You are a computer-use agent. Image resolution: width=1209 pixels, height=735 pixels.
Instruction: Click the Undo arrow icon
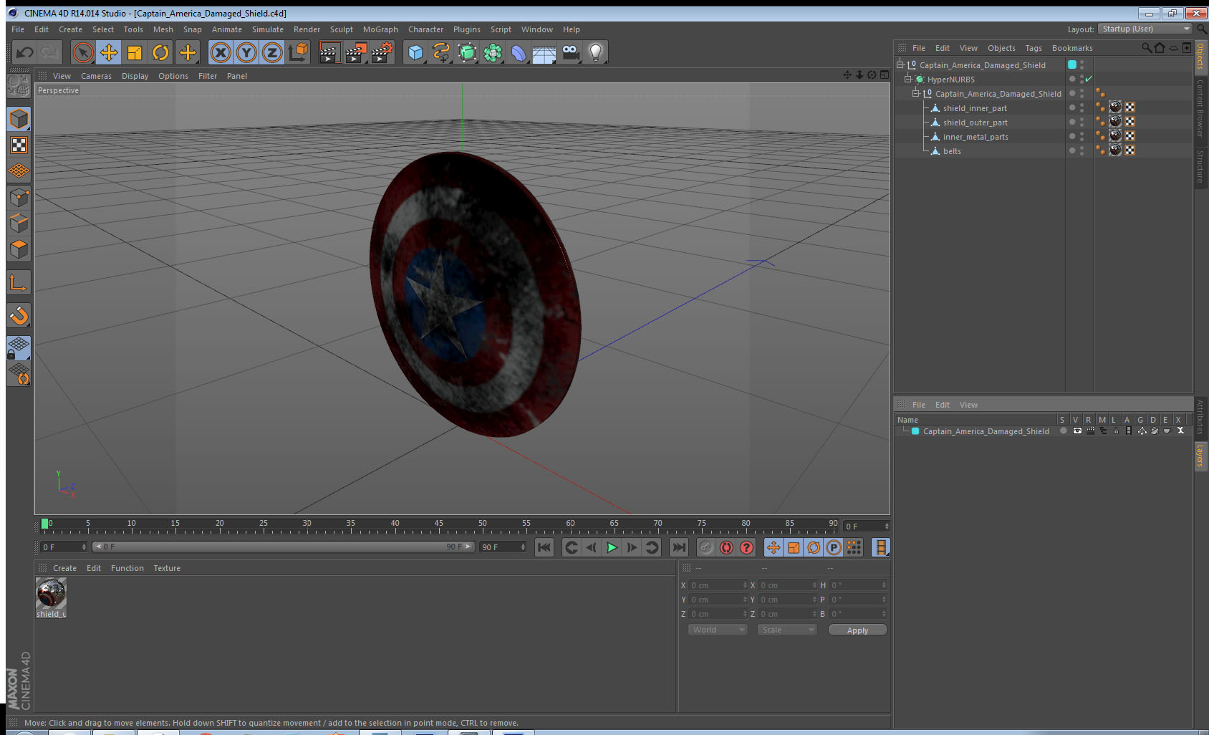(x=24, y=52)
